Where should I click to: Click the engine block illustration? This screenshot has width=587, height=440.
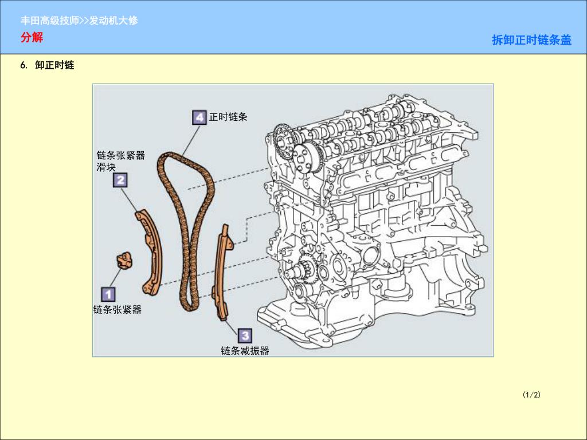tap(373, 221)
